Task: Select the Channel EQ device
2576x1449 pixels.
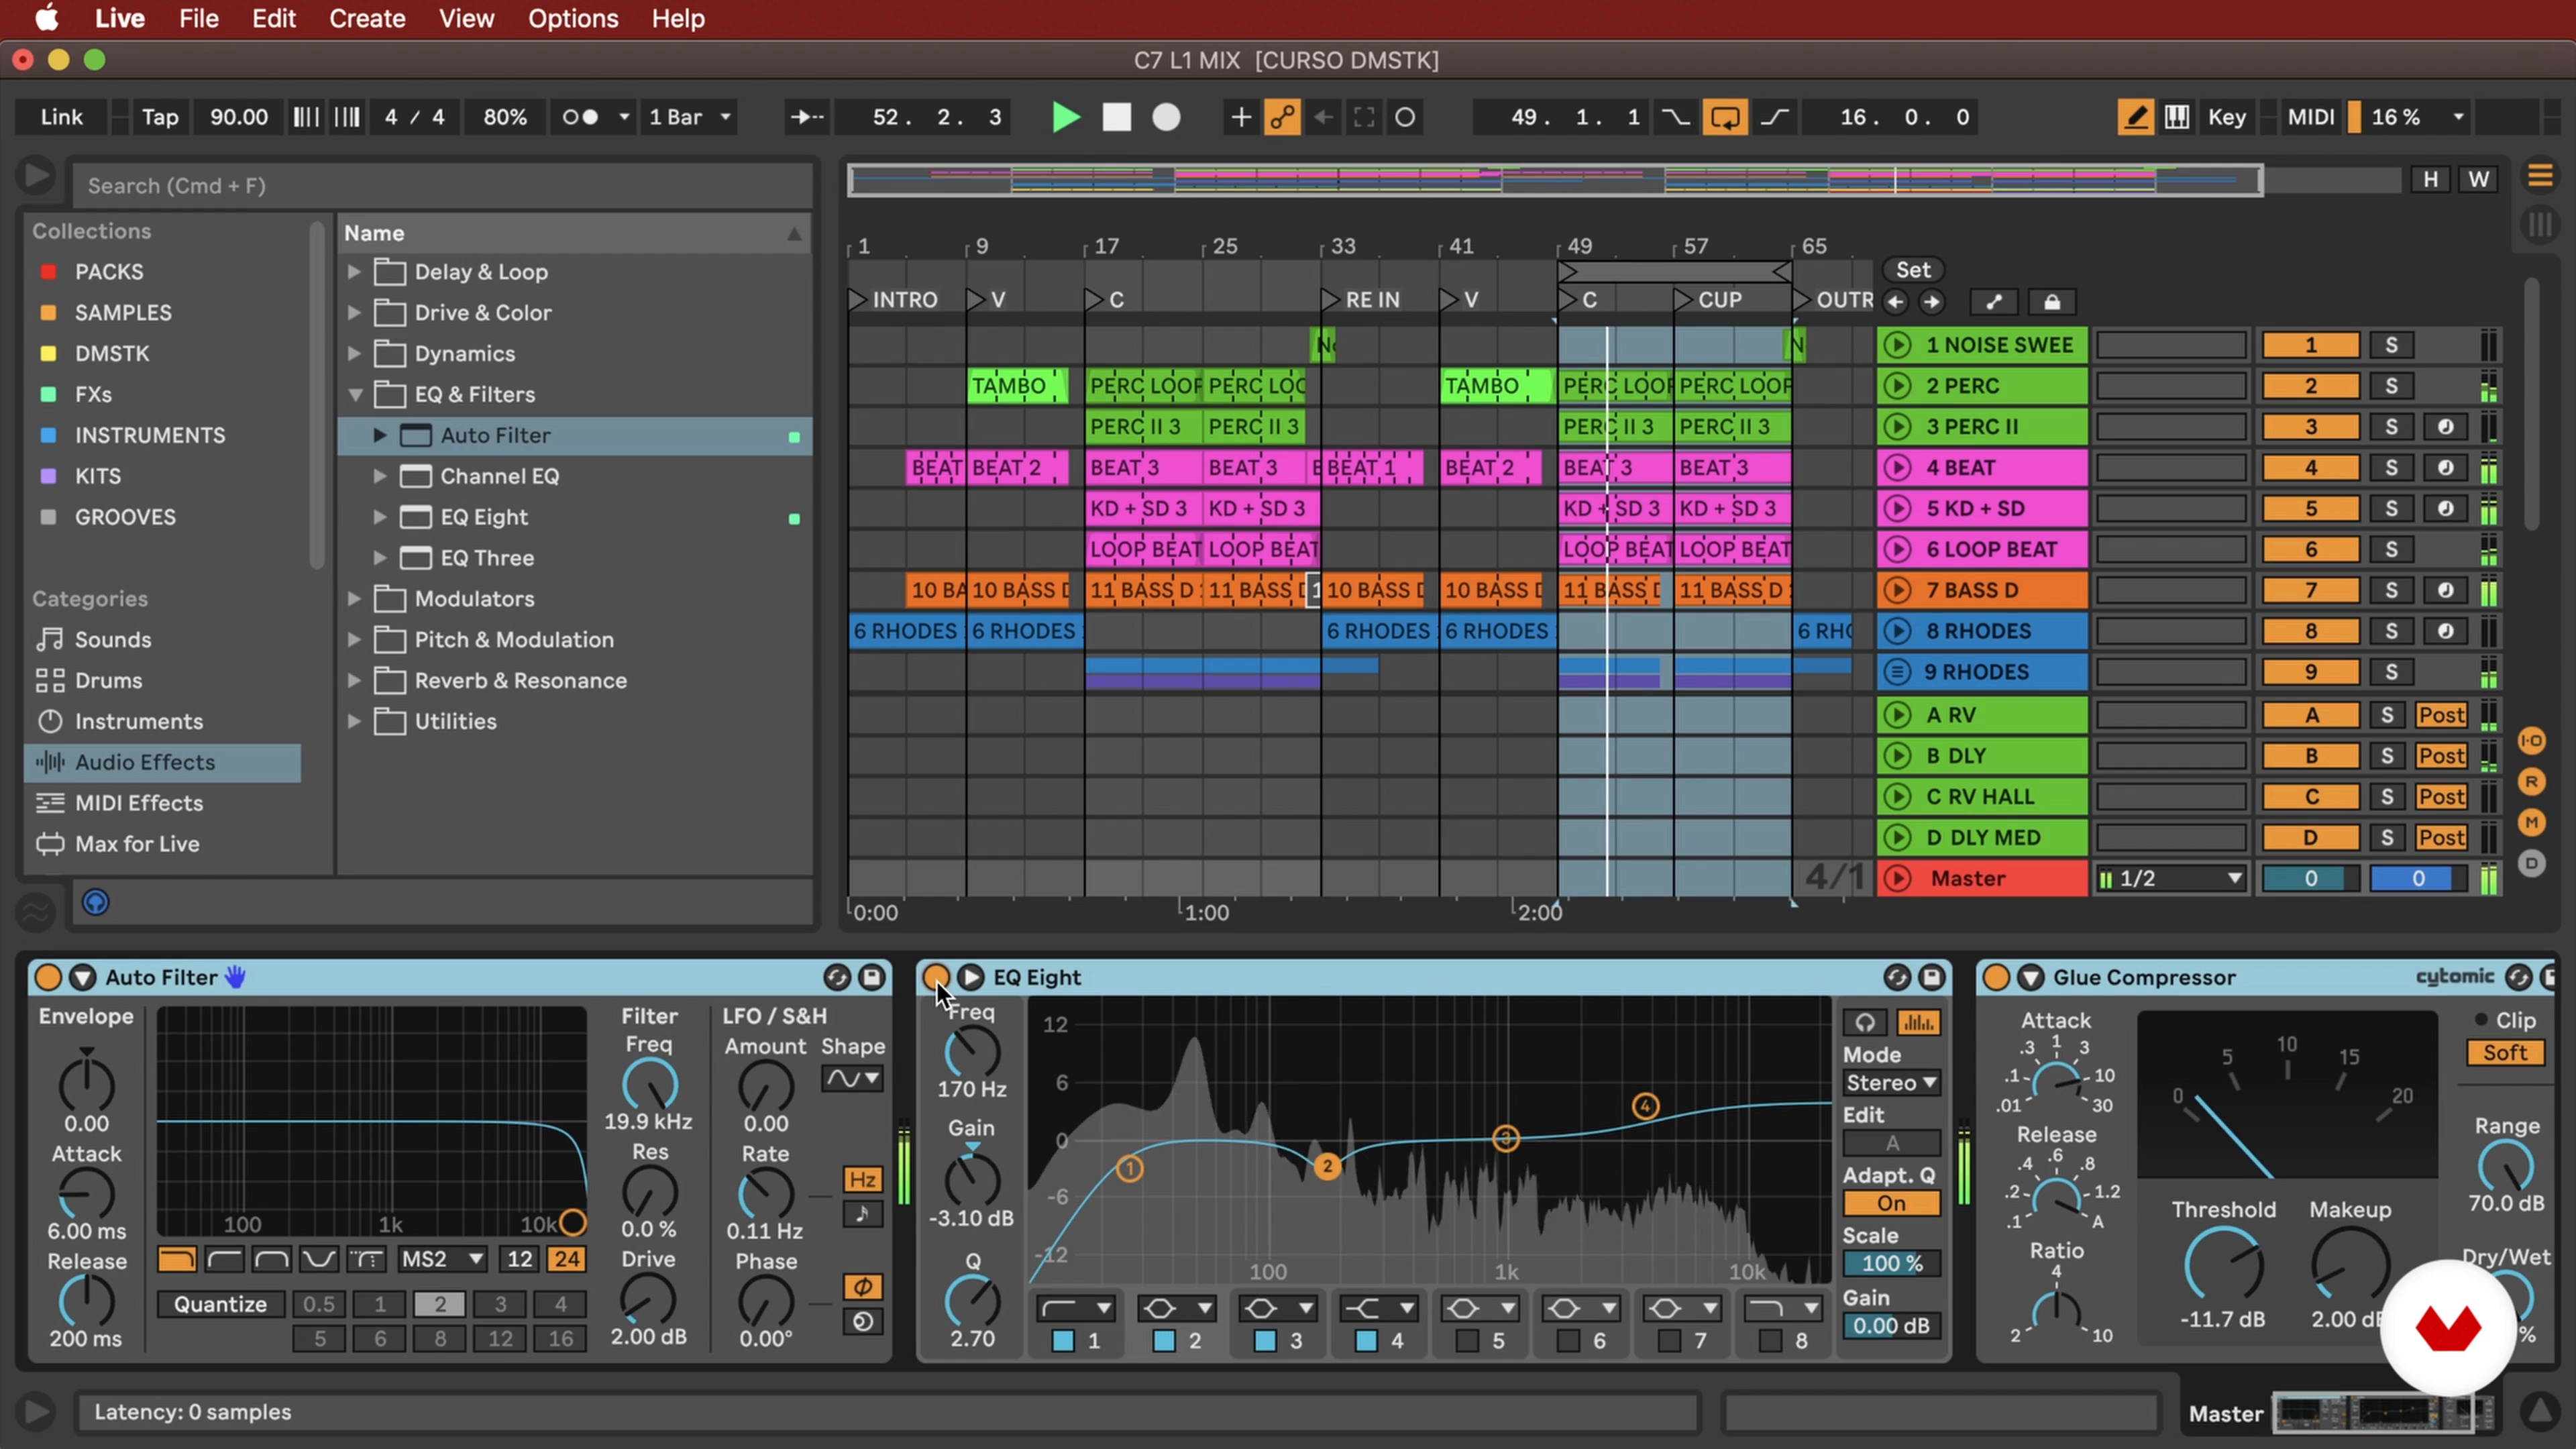Action: (499, 476)
